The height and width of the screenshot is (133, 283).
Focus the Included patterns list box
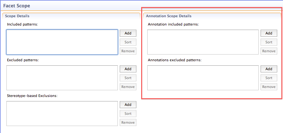(x=62, y=42)
